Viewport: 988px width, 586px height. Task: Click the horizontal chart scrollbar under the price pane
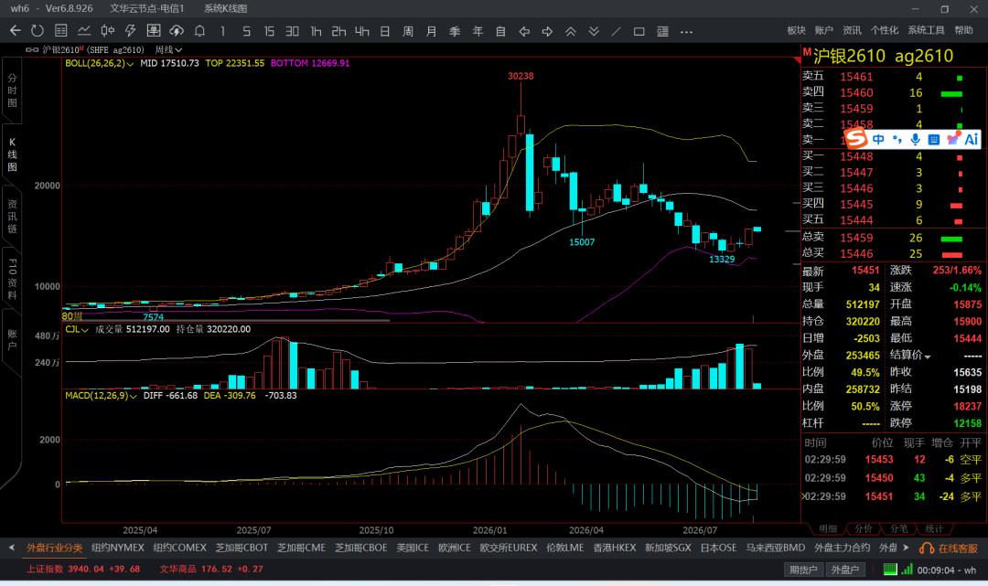[227, 320]
